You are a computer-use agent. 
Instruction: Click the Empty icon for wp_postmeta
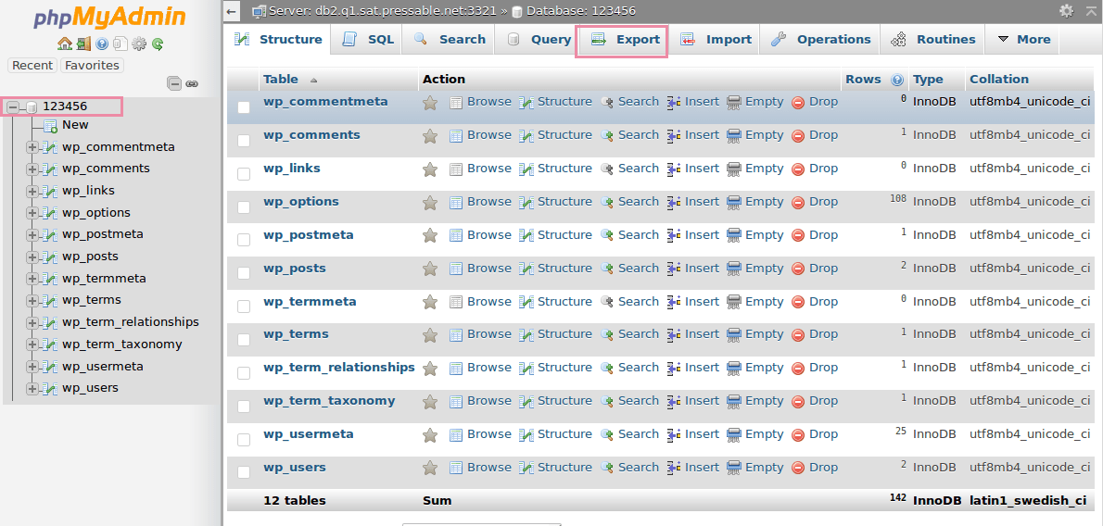[734, 235]
